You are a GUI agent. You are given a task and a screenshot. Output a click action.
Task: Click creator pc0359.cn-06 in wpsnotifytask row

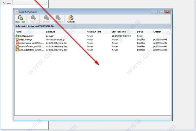(160, 47)
